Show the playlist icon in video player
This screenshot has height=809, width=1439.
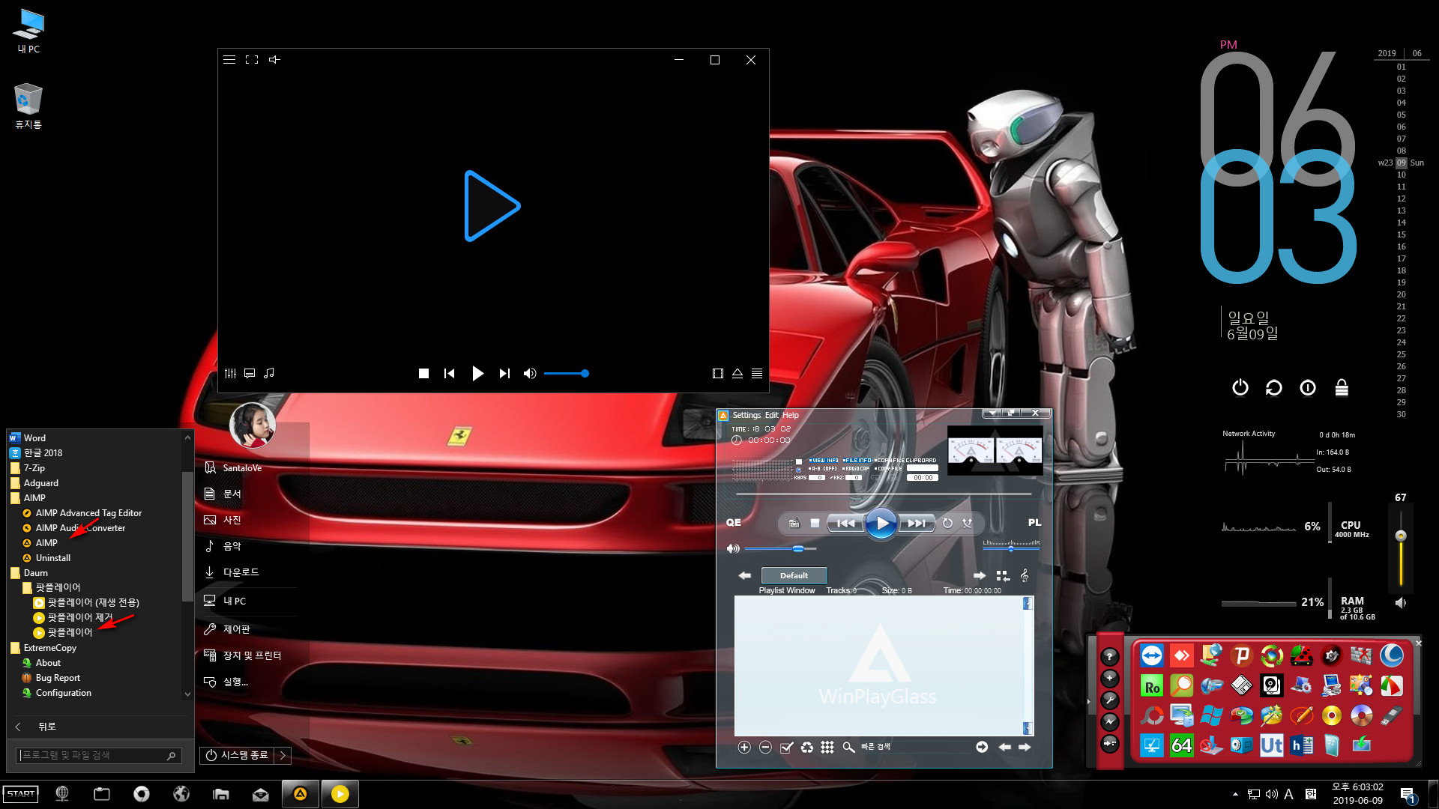coord(757,373)
